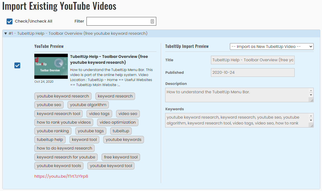Click the Keywords resize grip
Viewport: 322px width, 191px height.
click(x=312, y=126)
